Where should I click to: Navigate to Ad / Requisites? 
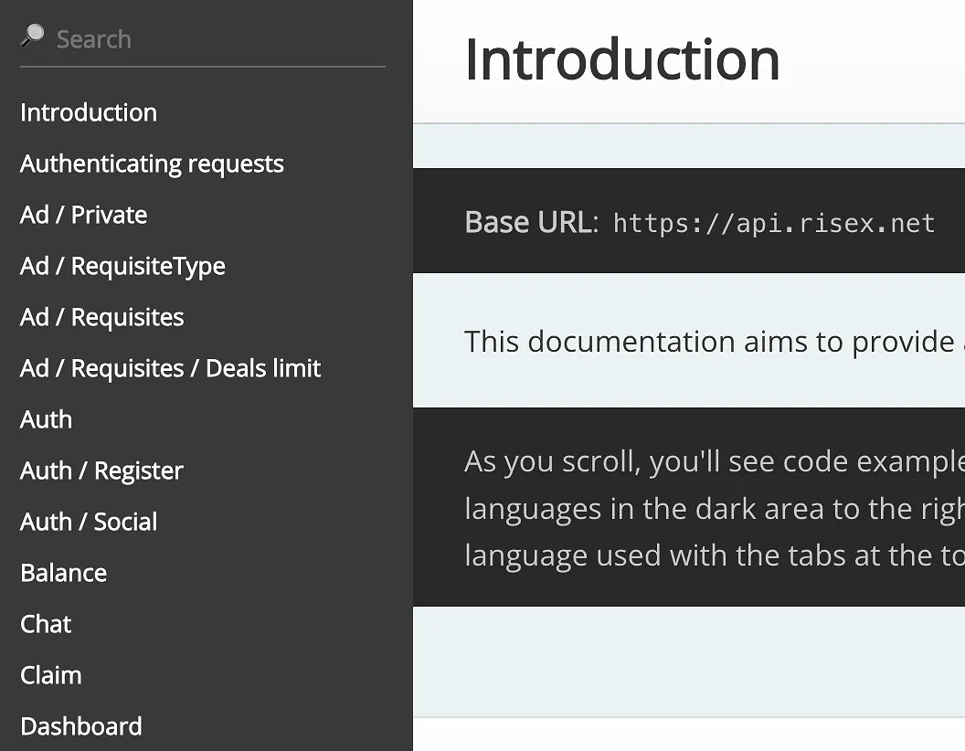[x=101, y=317]
